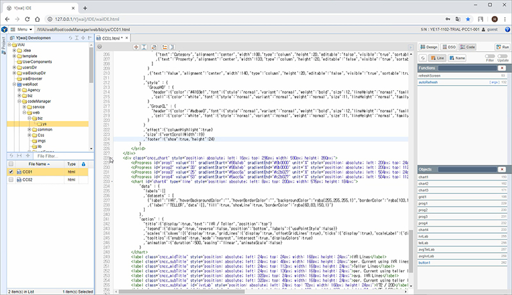Screen dimensions: 512x295
Task: Toggle the Update switch
Action: pyautogui.click(x=502, y=56)
